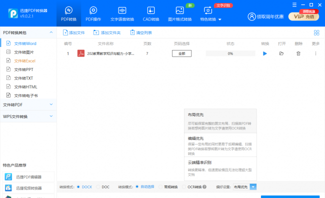Screen dimensions: 325x198
Task: Click the OCR转换 help question icon
Action: point(204,187)
